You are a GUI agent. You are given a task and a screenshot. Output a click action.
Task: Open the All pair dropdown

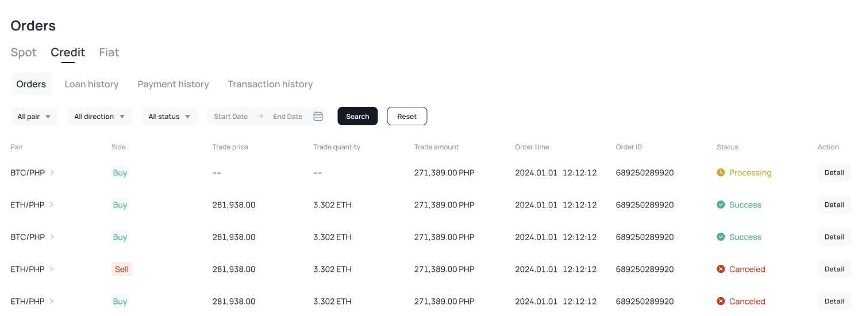pyautogui.click(x=34, y=116)
